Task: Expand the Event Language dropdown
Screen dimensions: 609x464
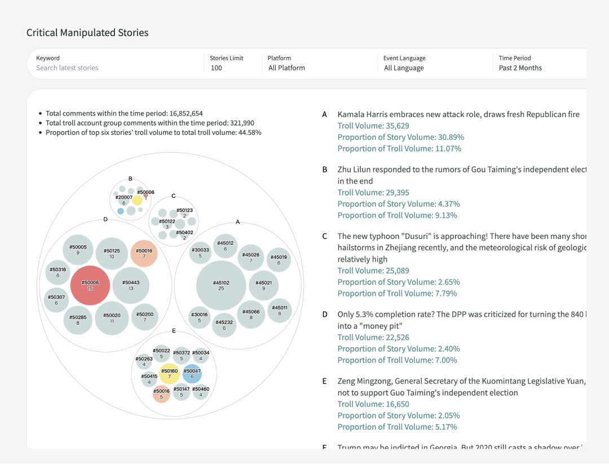Action: pos(434,64)
